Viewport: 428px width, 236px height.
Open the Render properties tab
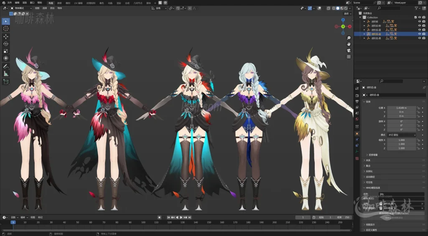coord(357,95)
